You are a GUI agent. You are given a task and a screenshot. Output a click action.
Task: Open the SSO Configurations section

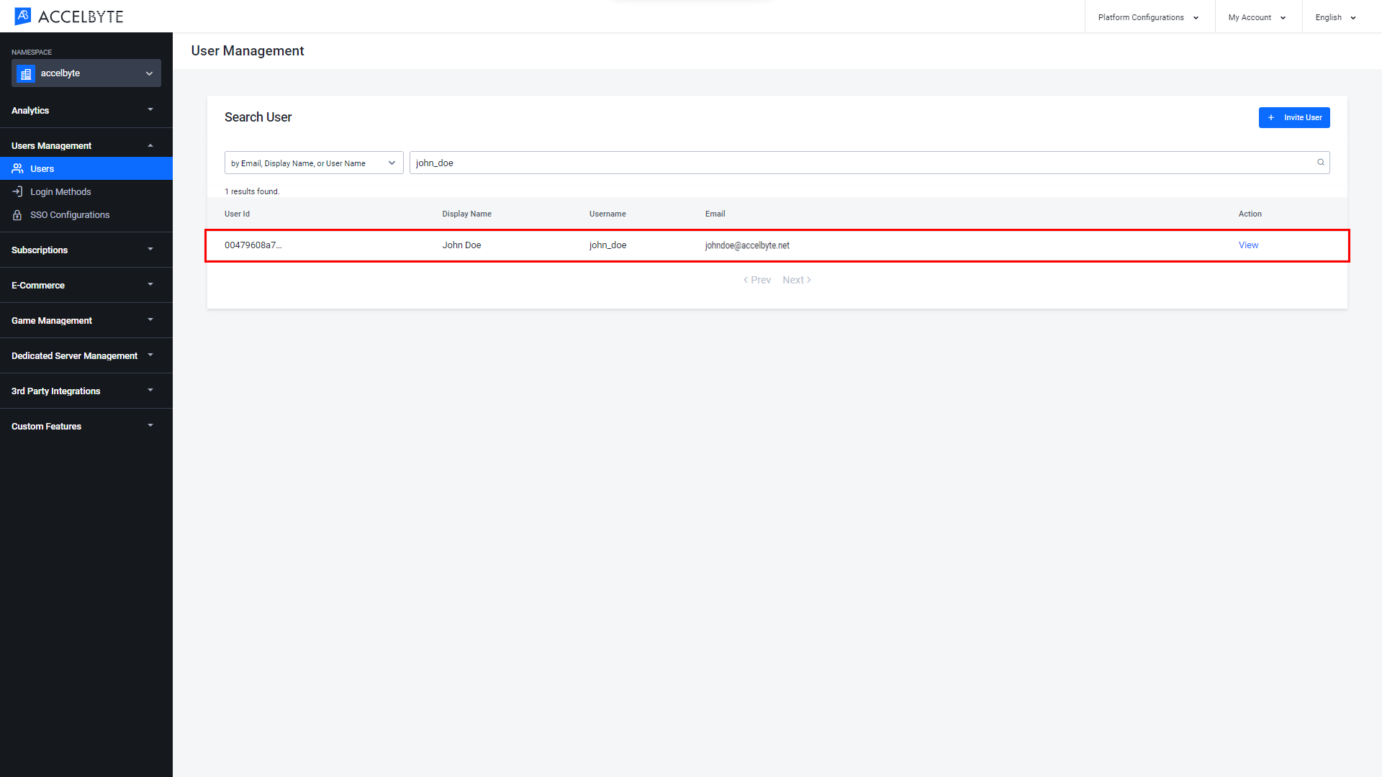coord(69,214)
